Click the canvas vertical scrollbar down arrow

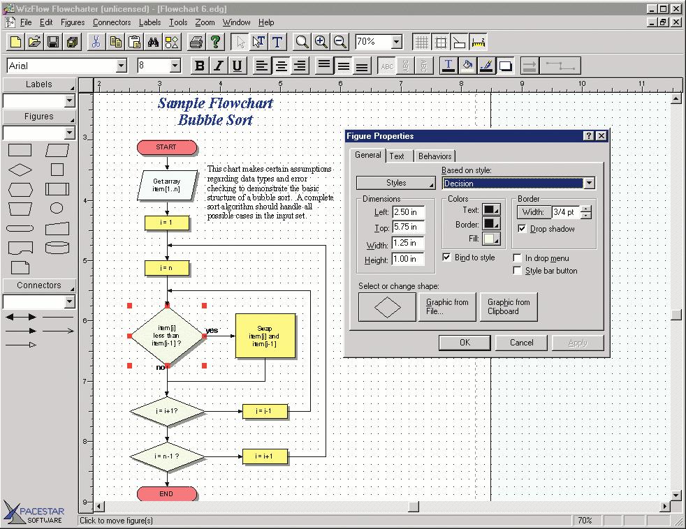point(676,496)
